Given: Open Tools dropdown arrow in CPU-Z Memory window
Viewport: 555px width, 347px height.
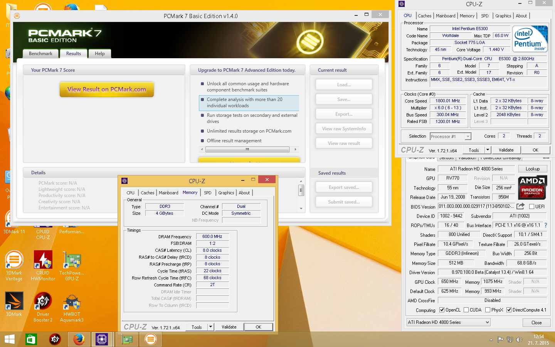Looking at the screenshot, I should 210,327.
